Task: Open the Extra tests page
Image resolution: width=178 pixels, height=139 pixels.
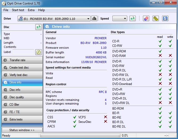Action: click(22, 119)
